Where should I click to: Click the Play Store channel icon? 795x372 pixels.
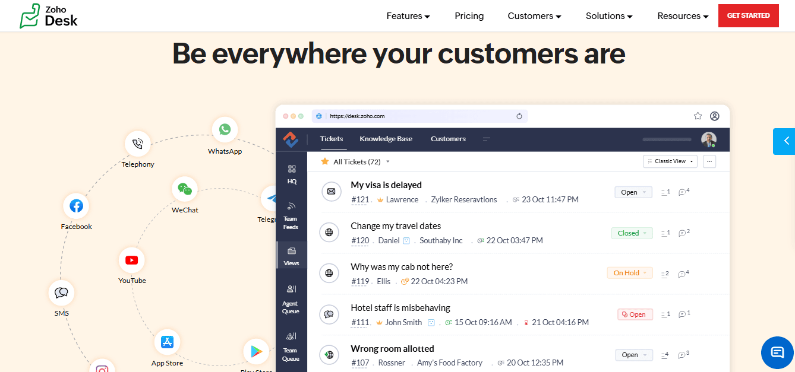coord(256,351)
